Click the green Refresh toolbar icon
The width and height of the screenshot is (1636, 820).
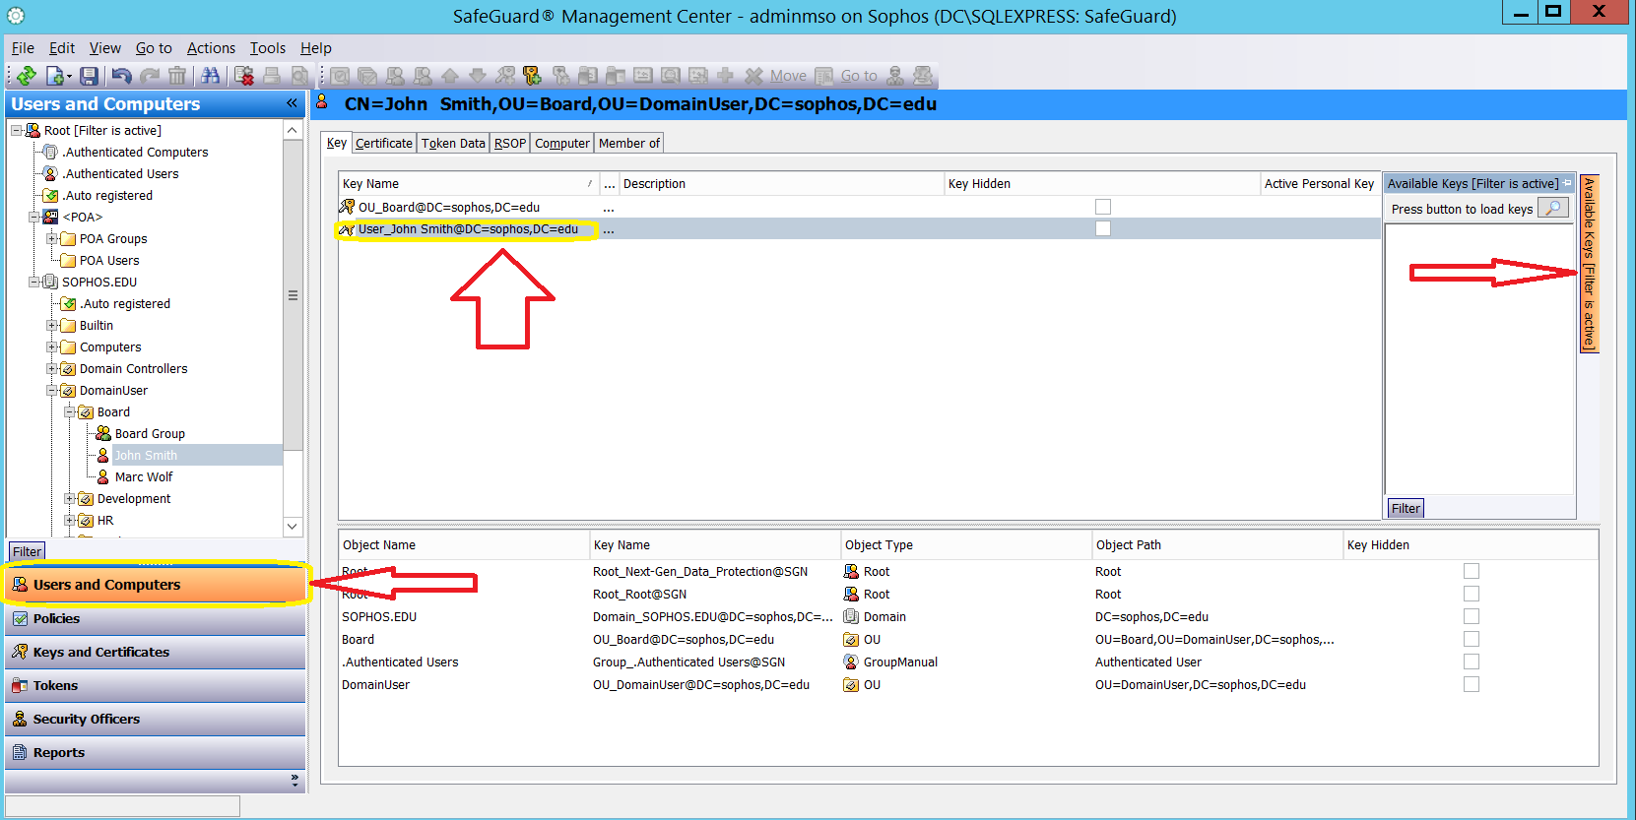pyautogui.click(x=27, y=76)
